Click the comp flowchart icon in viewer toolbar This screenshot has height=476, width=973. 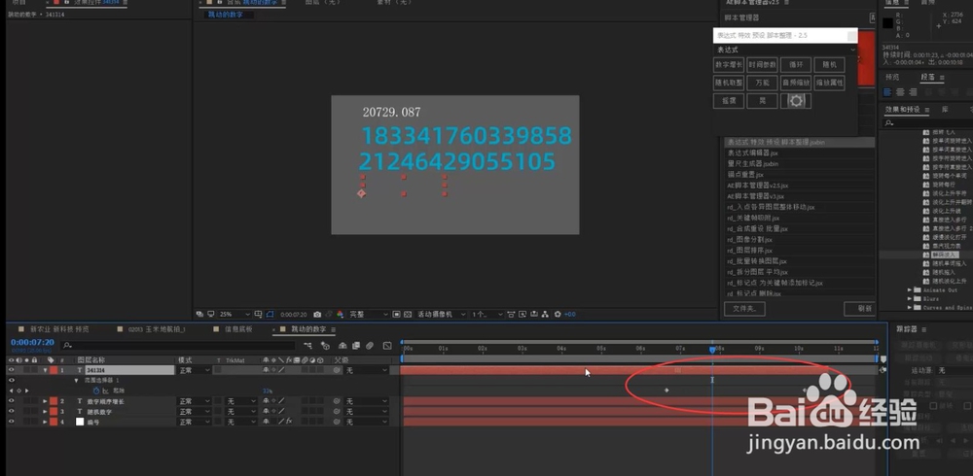tap(545, 314)
